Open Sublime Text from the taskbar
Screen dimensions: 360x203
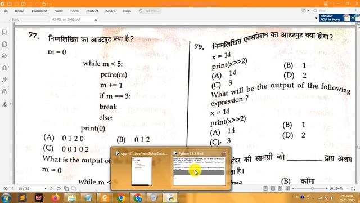22,198
